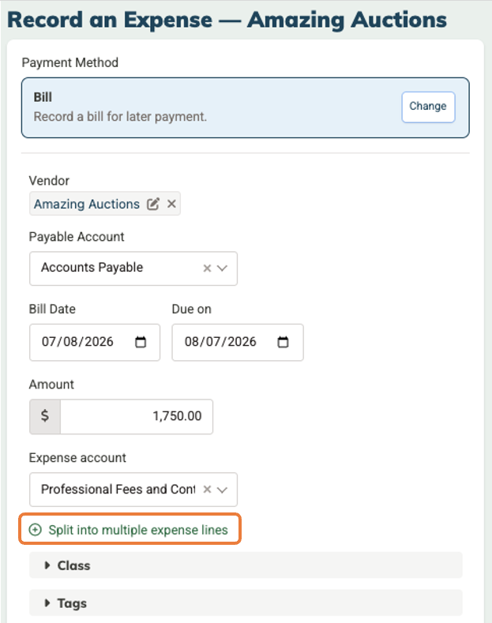The image size is (492, 623).
Task: Click the Change payment method button
Action: pos(428,107)
